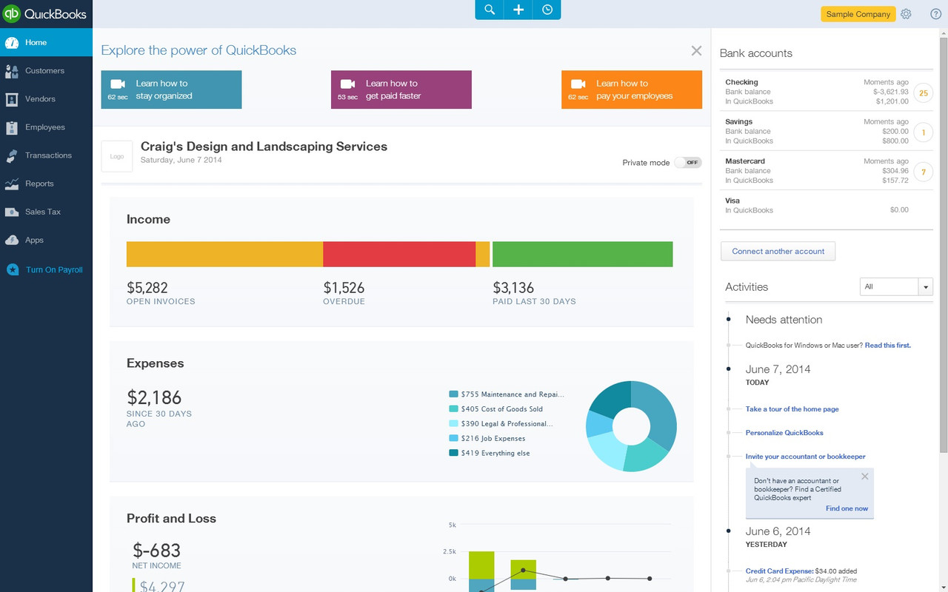Click the Apps cloud icon
The width and height of the screenshot is (948, 592).
pyautogui.click(x=12, y=240)
